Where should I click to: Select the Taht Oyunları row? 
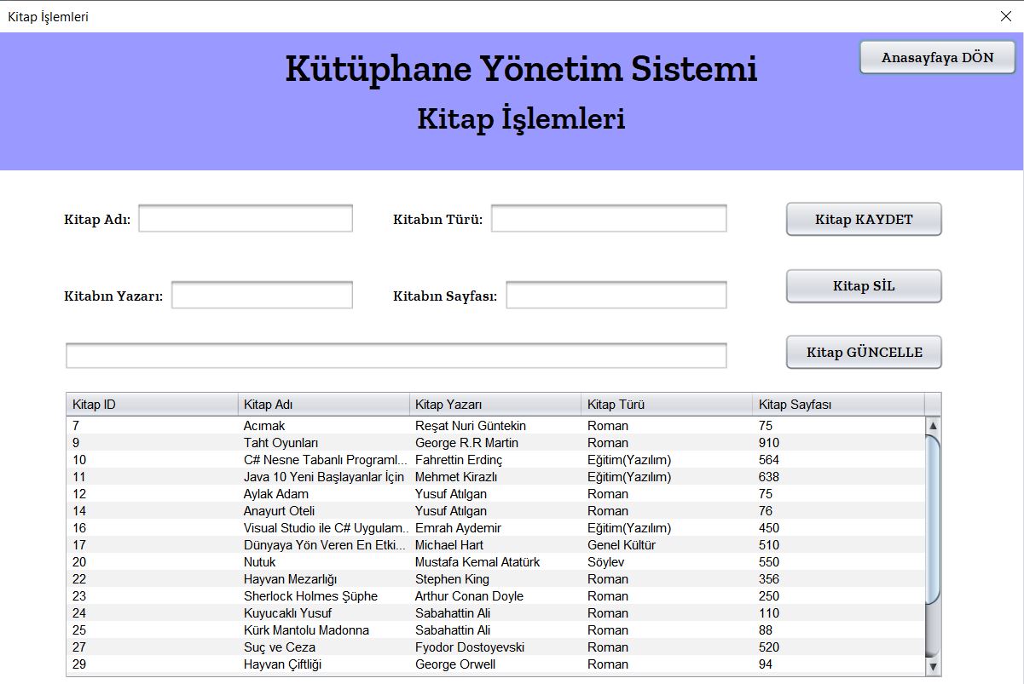tap(495, 443)
